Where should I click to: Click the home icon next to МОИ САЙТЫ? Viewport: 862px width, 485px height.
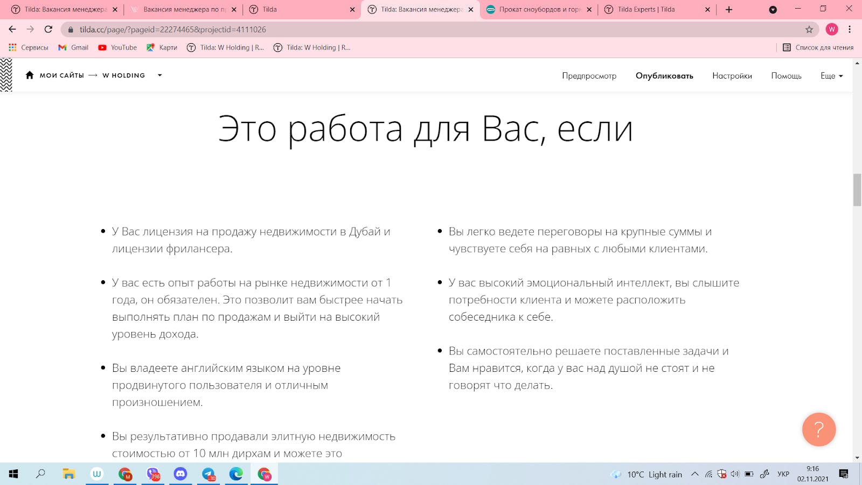30,75
